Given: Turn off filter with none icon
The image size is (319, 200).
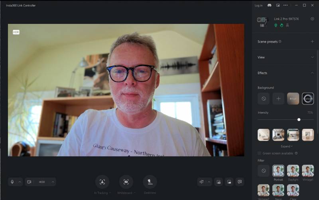Looking at the screenshot, I should pos(264,171).
